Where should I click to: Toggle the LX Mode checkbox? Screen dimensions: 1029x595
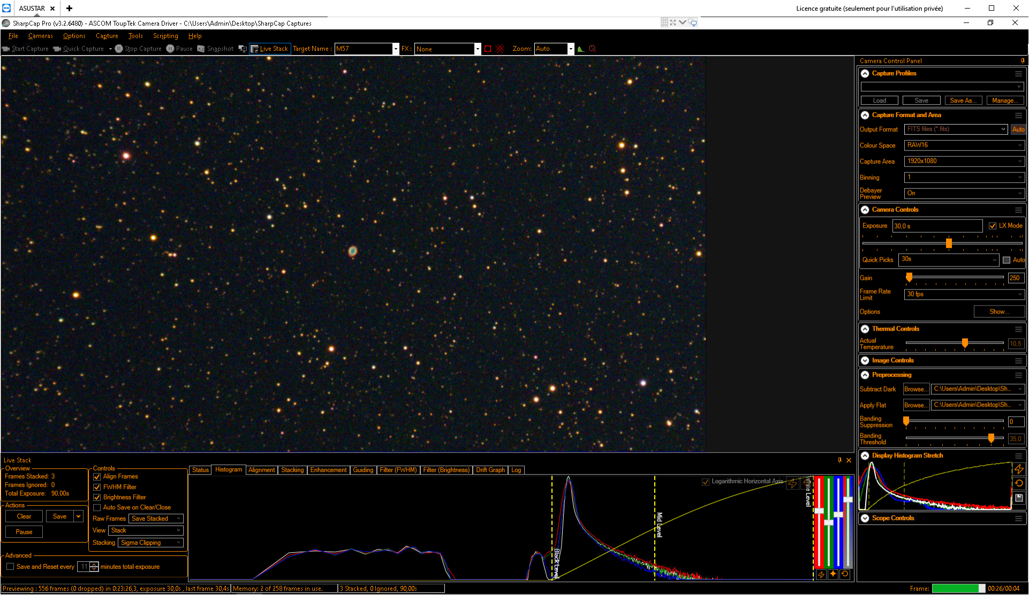click(x=993, y=226)
